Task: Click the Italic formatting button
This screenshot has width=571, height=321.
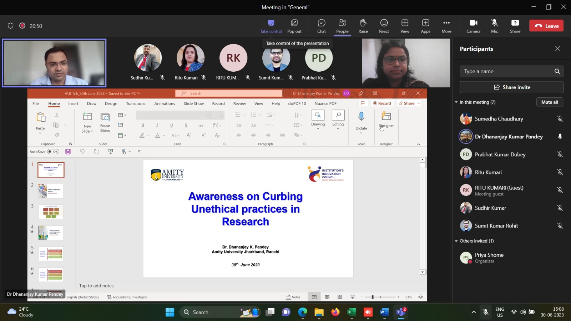Action: coord(157,125)
